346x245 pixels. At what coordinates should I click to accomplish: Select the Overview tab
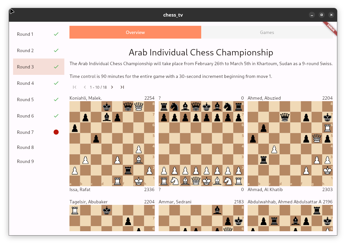135,32
